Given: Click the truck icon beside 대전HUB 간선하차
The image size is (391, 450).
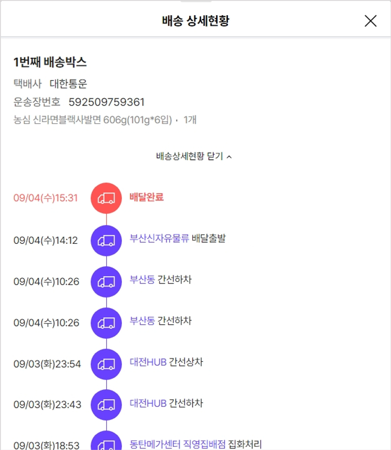Looking at the screenshot, I should (106, 405).
